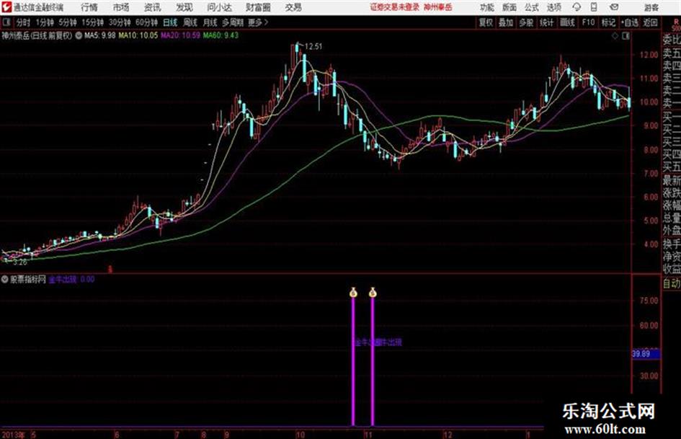Click the 标记 mark button
681x439 pixels.
pos(608,22)
